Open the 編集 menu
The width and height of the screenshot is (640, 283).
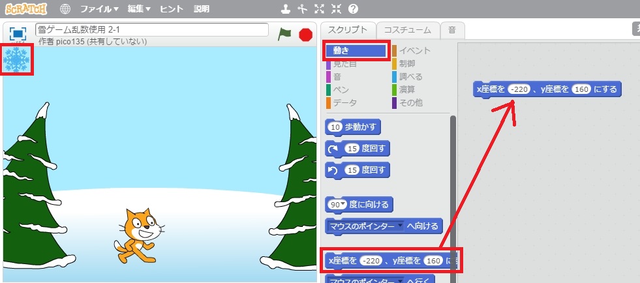click(x=139, y=8)
